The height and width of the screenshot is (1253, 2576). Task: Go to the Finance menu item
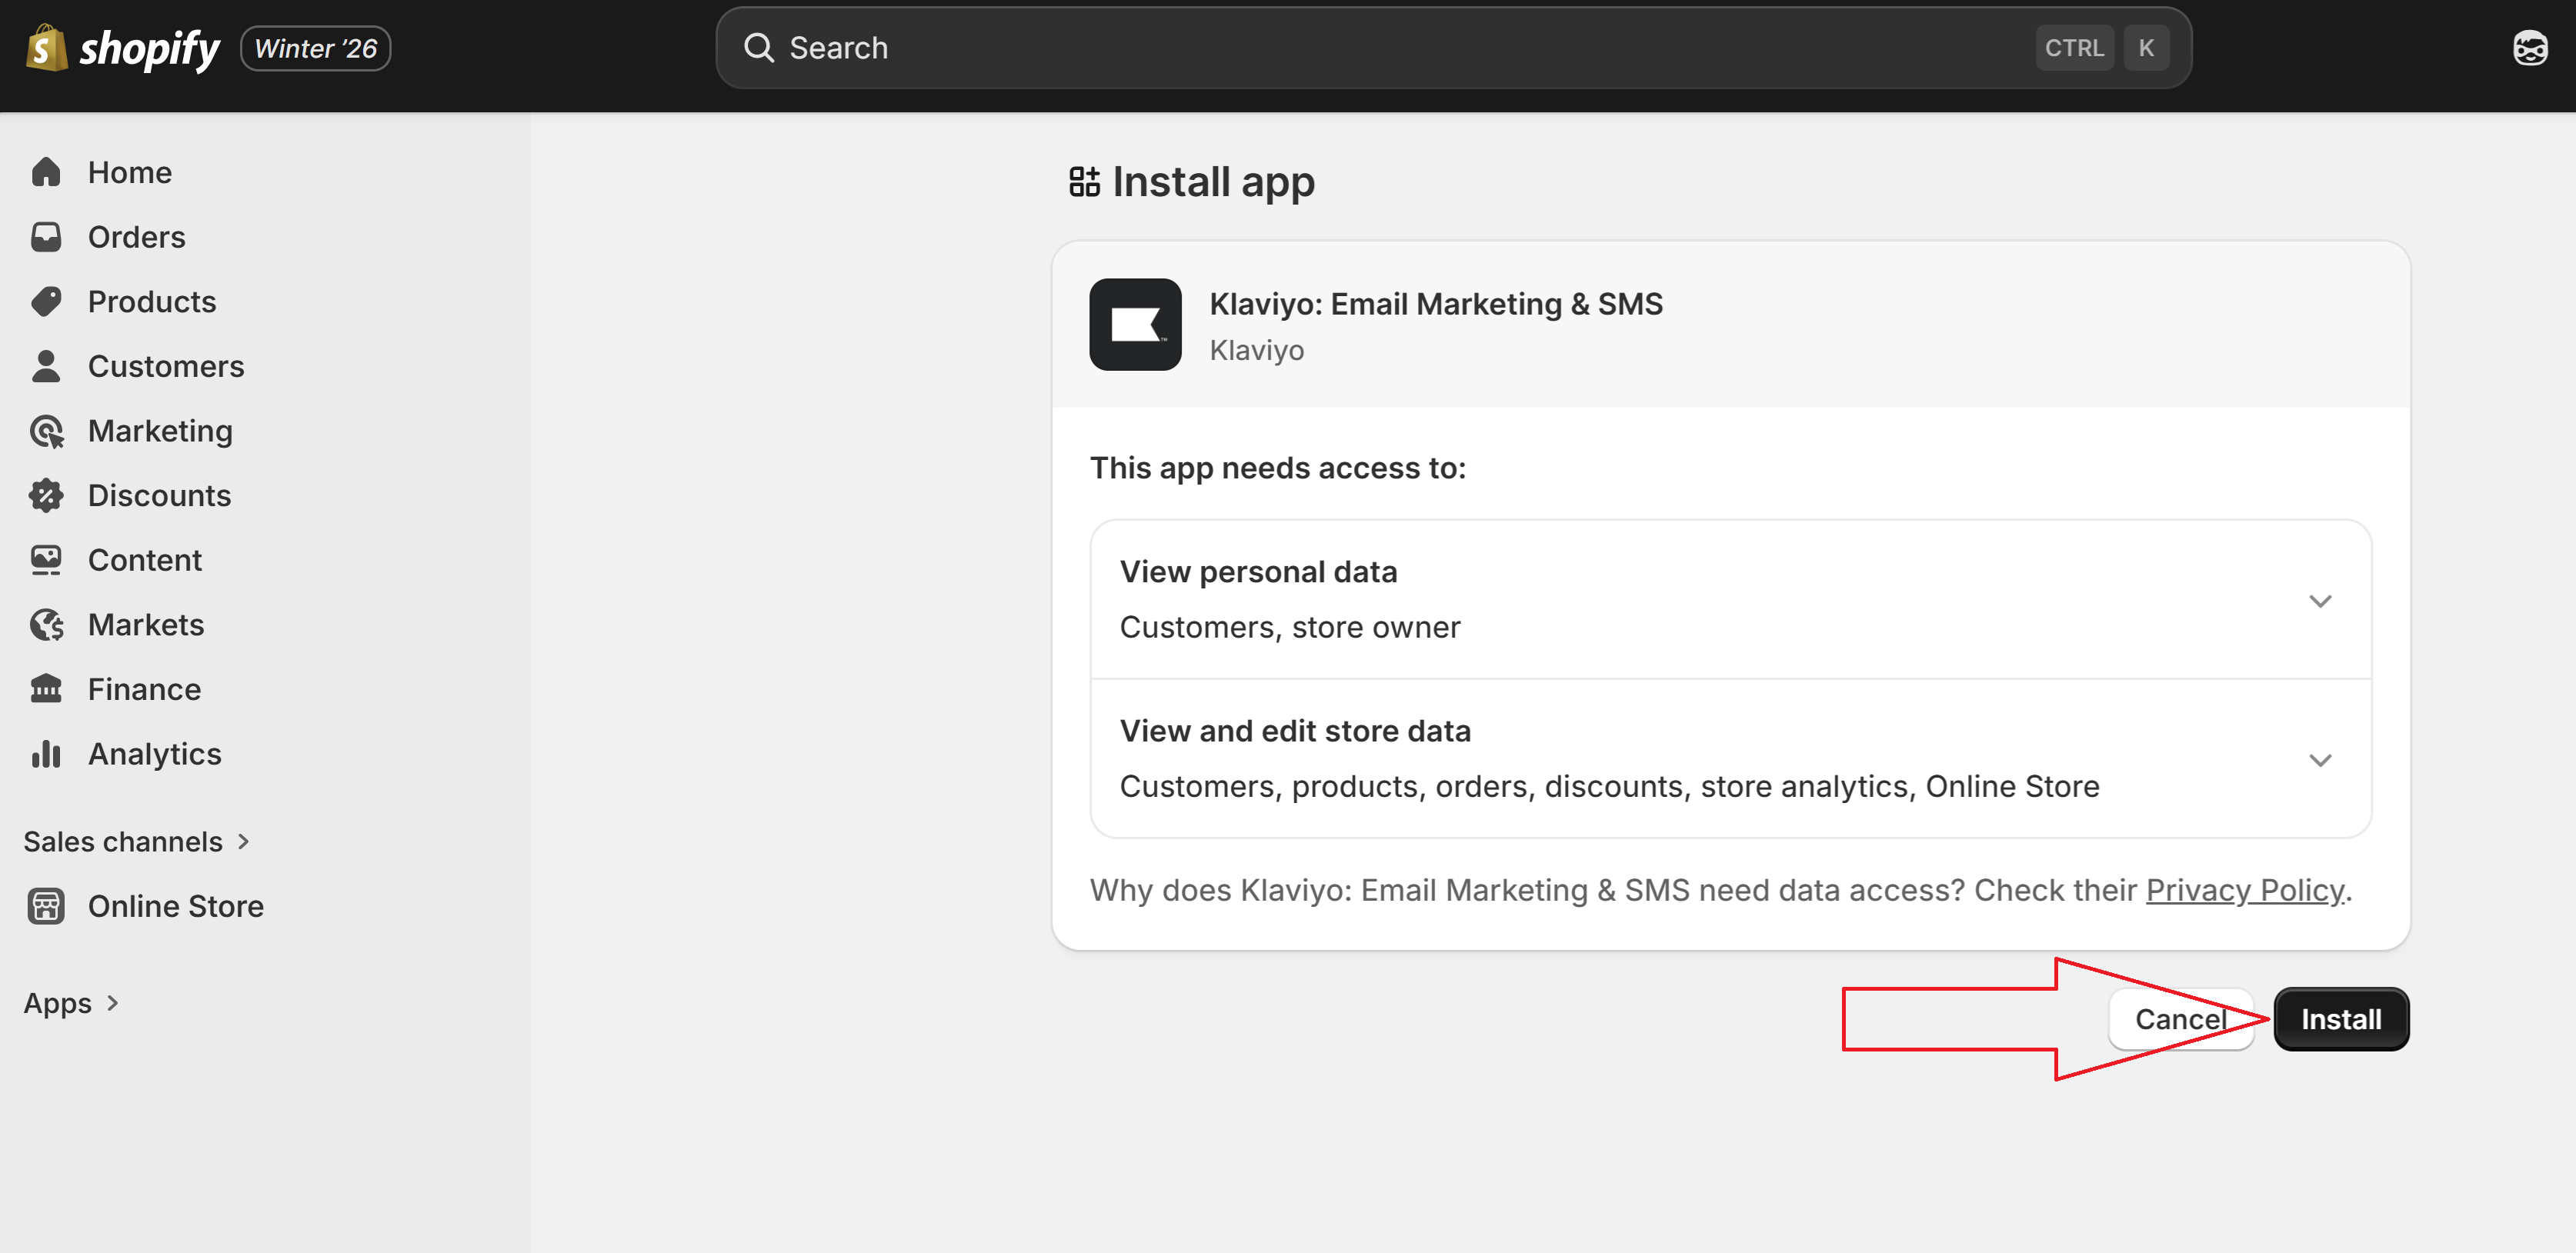(144, 689)
